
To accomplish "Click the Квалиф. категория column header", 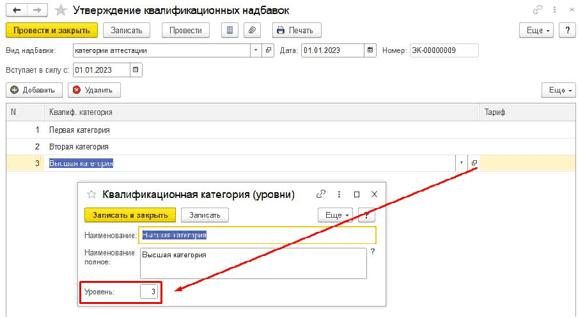I will tap(262, 112).
